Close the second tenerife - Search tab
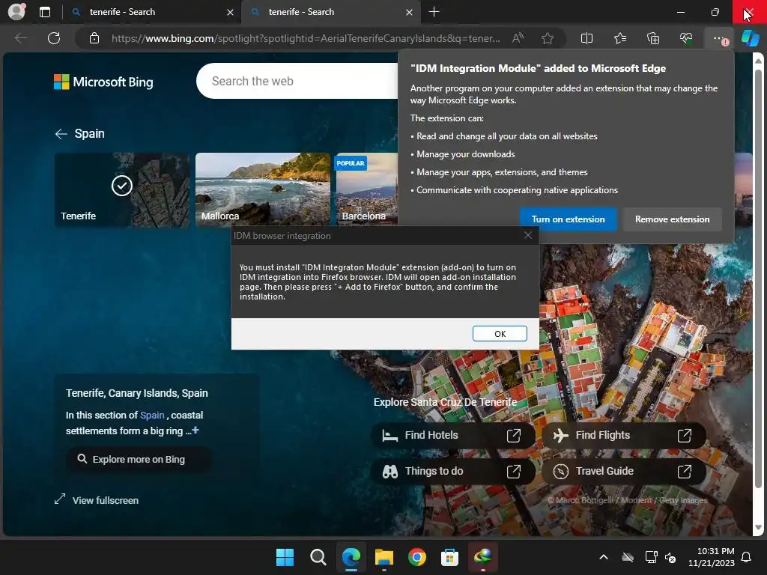 [409, 12]
